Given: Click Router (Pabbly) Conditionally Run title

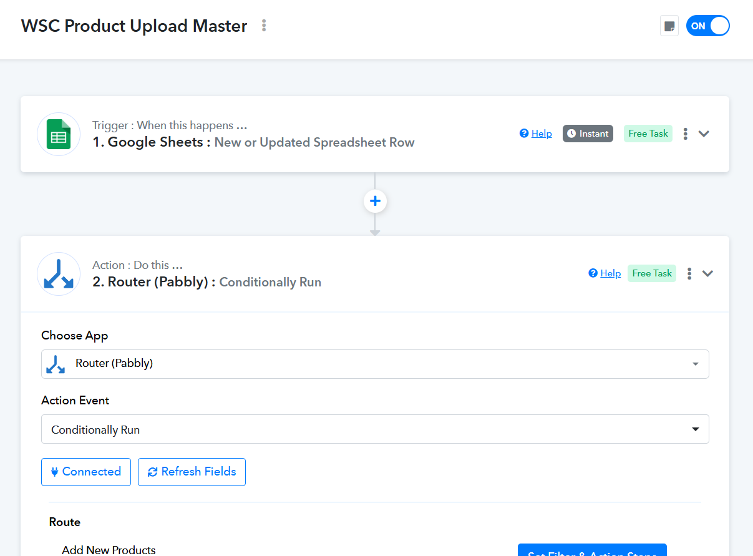Looking at the screenshot, I should click(x=206, y=282).
